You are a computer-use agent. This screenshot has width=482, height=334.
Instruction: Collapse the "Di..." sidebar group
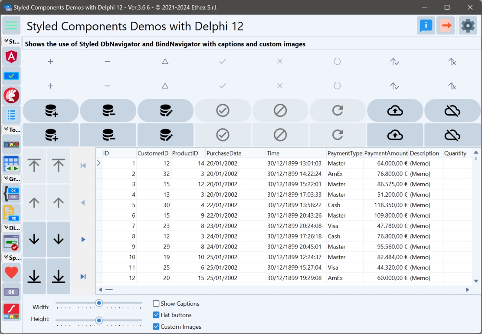11,228
